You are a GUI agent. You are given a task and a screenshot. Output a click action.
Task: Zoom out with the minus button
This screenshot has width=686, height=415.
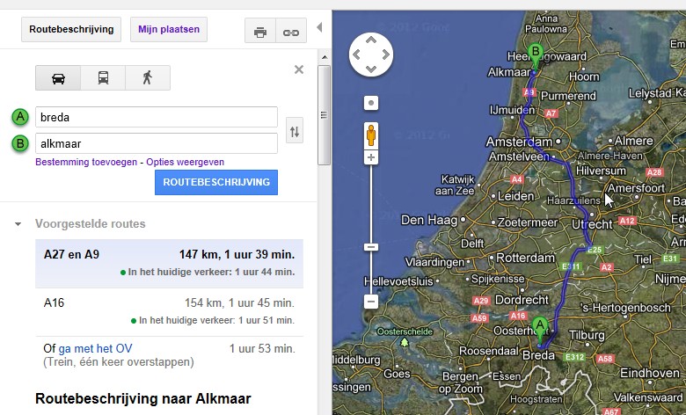click(371, 302)
